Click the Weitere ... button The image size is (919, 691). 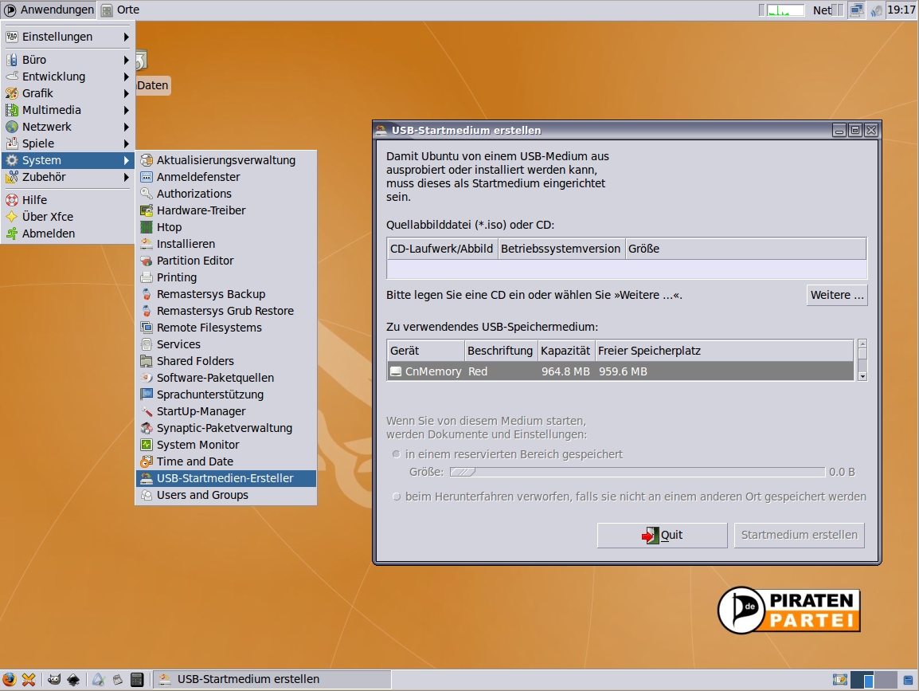point(836,295)
